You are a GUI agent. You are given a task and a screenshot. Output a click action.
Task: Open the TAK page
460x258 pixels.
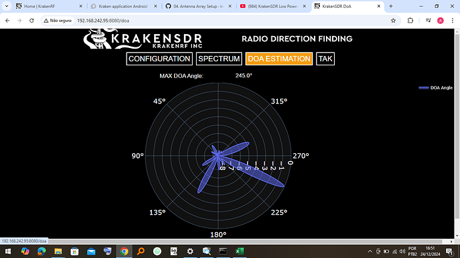[325, 59]
